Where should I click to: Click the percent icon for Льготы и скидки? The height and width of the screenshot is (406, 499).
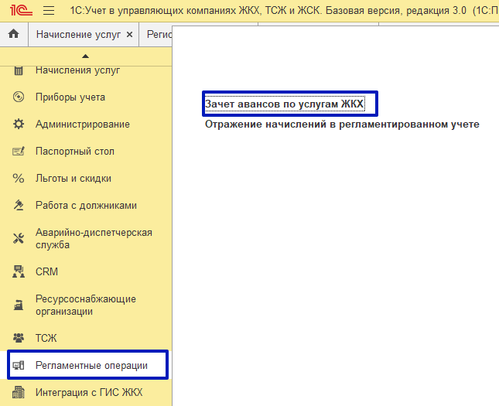(x=19, y=179)
